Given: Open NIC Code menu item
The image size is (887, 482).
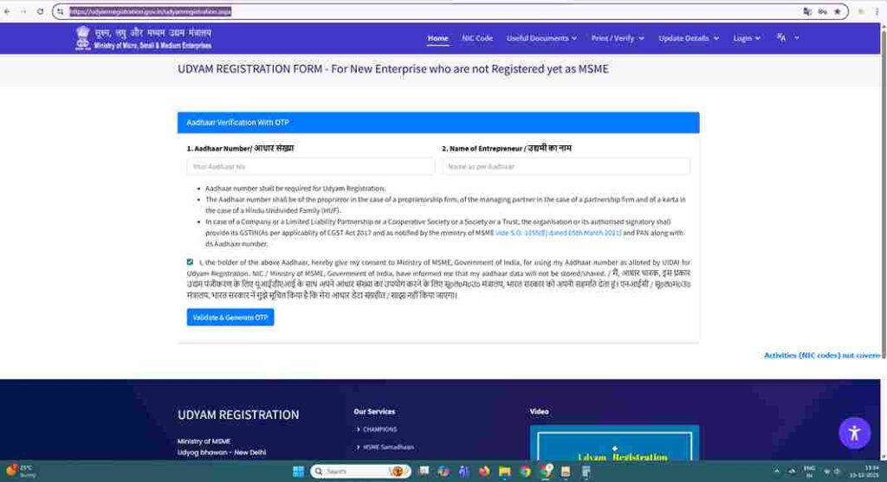Looking at the screenshot, I should point(477,38).
